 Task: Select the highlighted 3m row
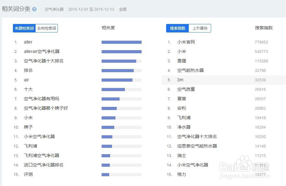coord(224,80)
